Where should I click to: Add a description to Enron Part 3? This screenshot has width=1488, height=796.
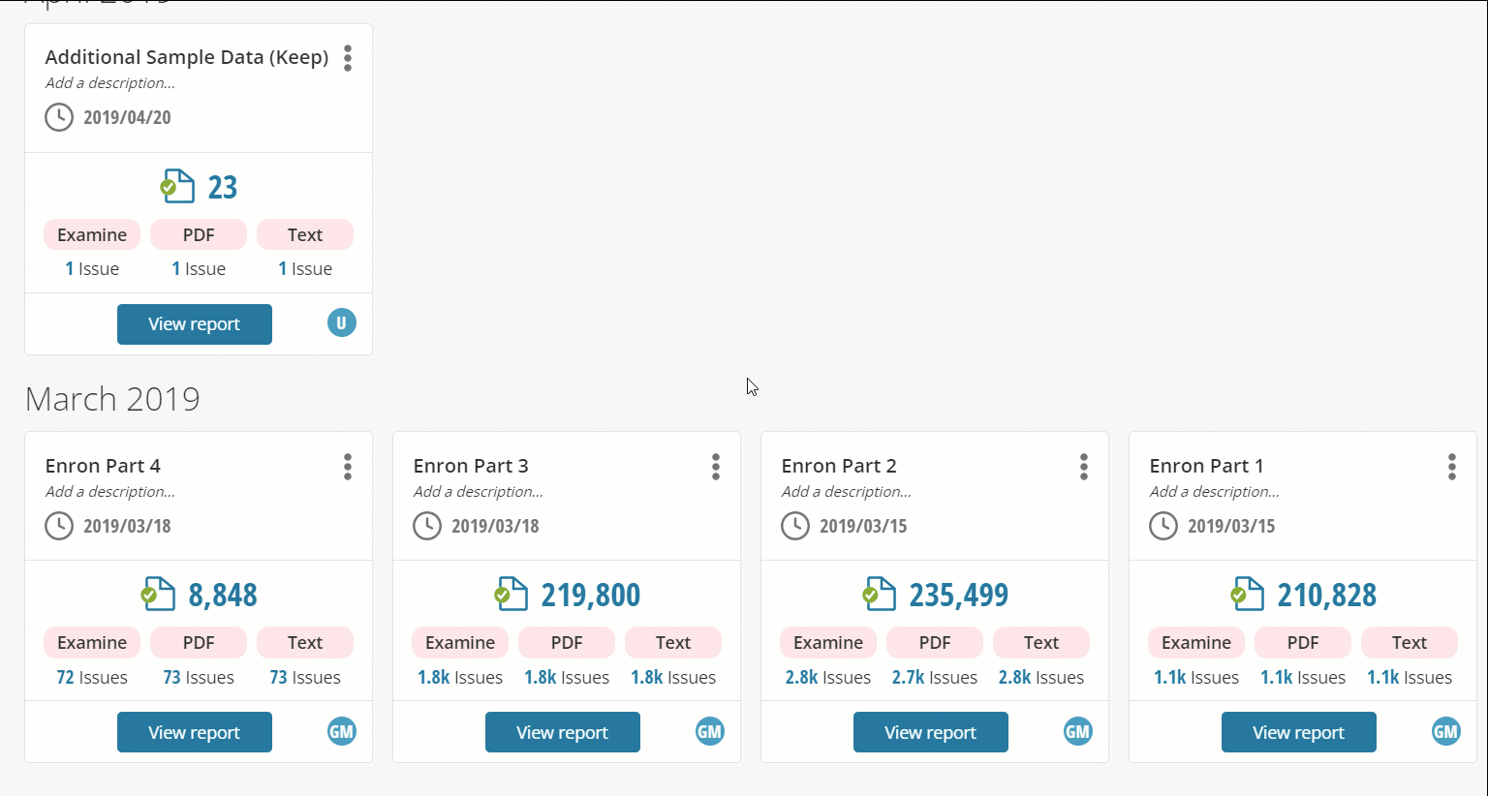pos(479,492)
